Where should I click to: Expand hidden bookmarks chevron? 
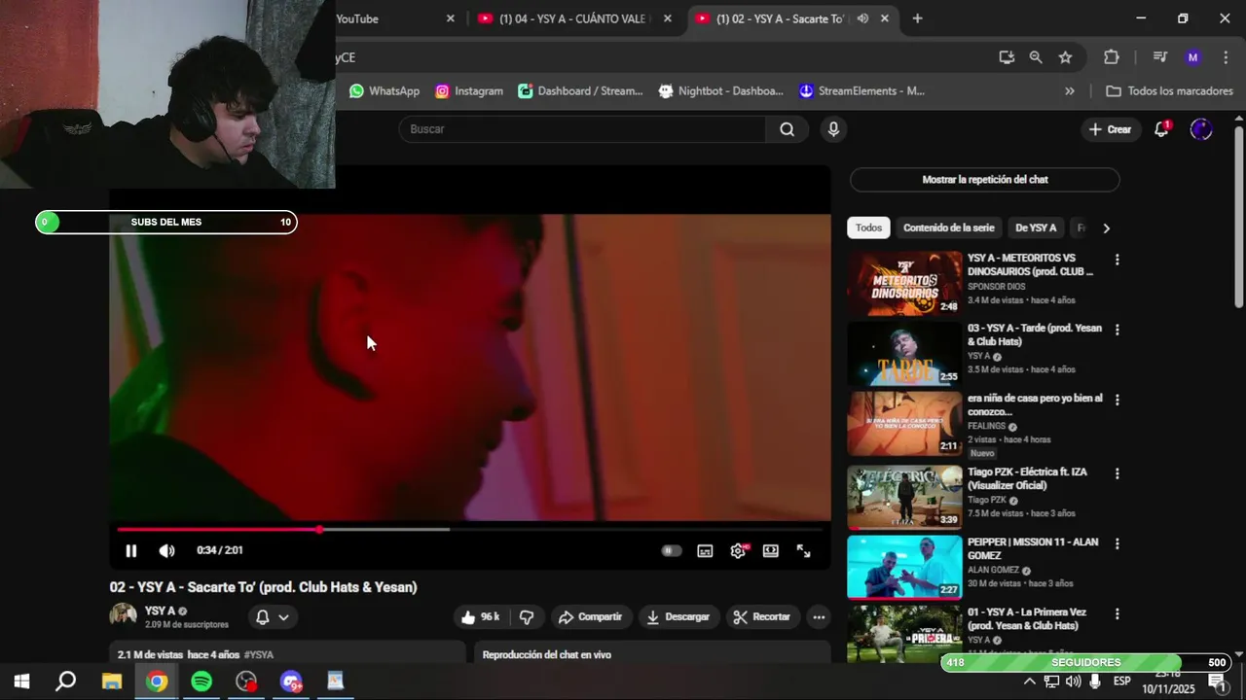(x=1070, y=90)
